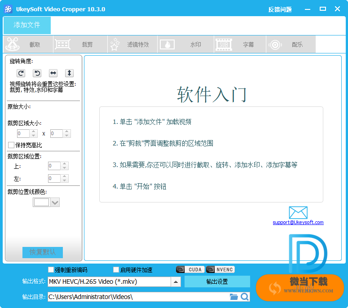Expand output format list arrow
Image resolution: width=348 pixels, height=308 pixels.
(176, 282)
